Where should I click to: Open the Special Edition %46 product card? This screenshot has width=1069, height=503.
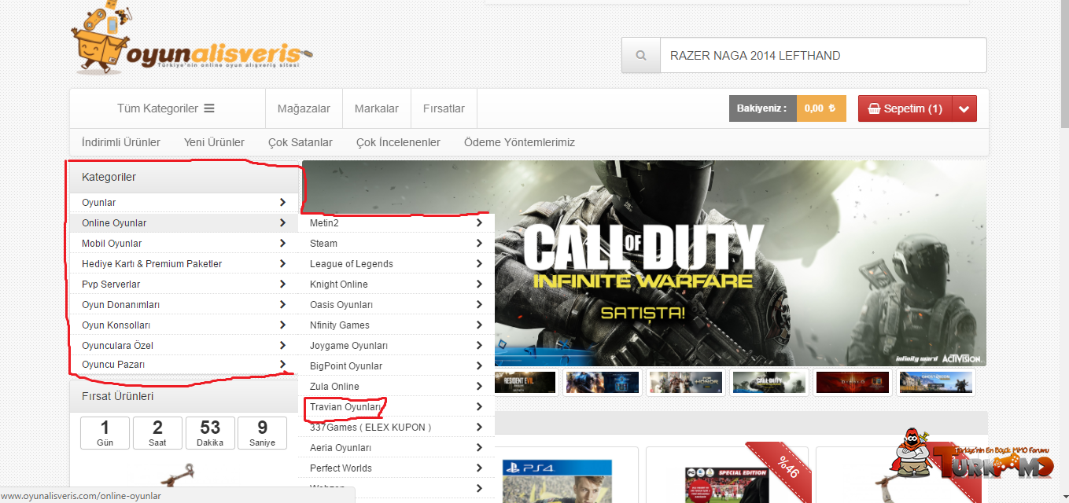click(727, 475)
